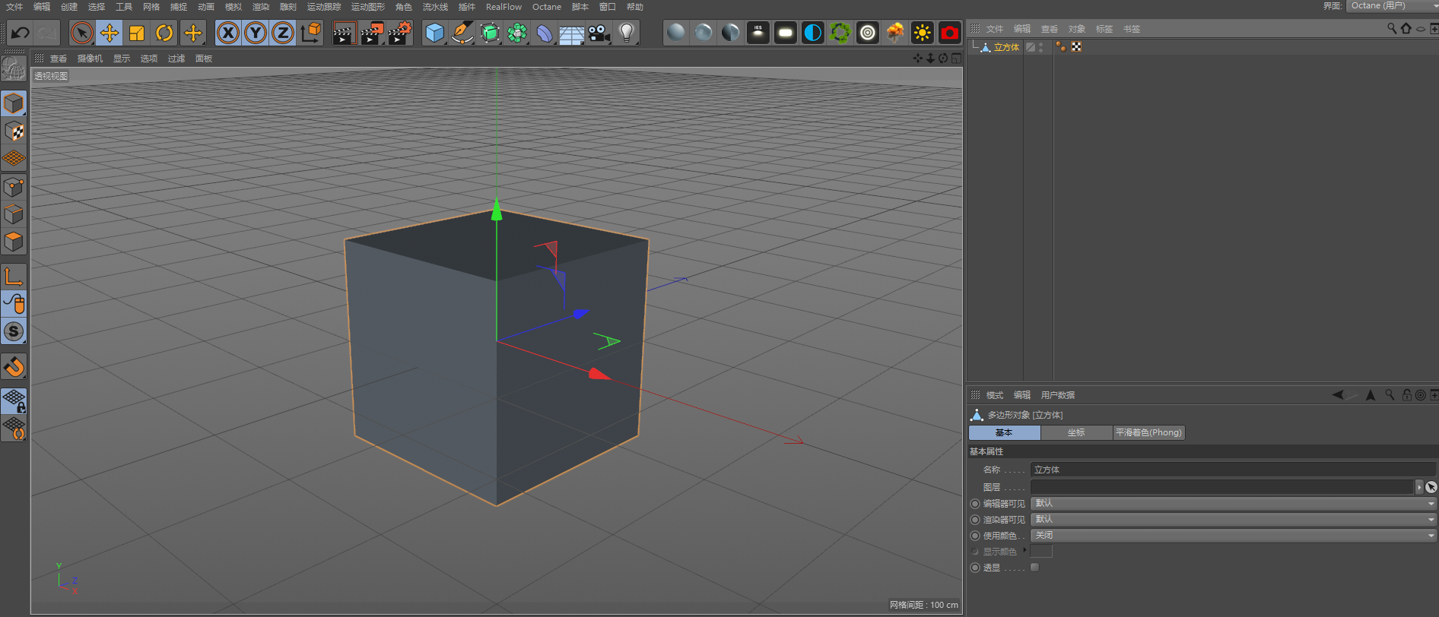Click the 显示颜色 color swatch
This screenshot has width=1439, height=617.
tap(1041, 551)
